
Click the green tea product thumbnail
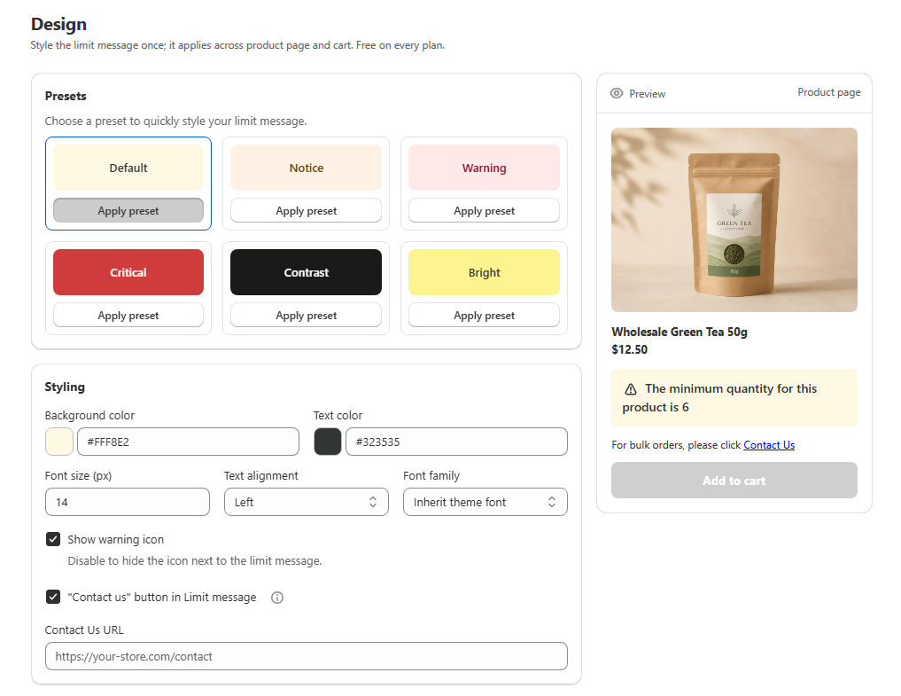734,220
